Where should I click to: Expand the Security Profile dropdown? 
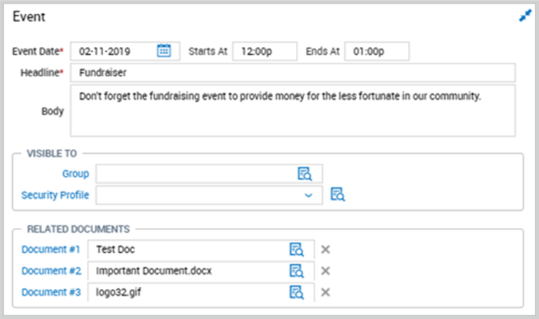pyautogui.click(x=309, y=196)
